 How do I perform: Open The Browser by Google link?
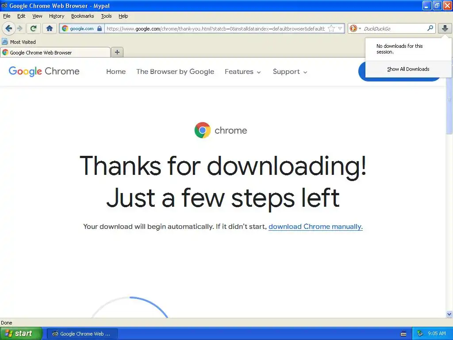[x=175, y=71]
